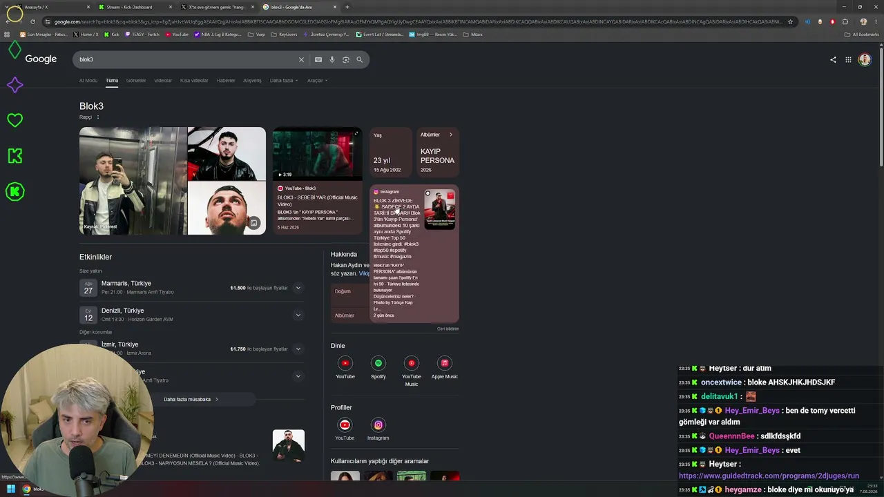This screenshot has width=884, height=497.
Task: Switch to the Anasayfa / X browser tab
Action: click(52, 7)
